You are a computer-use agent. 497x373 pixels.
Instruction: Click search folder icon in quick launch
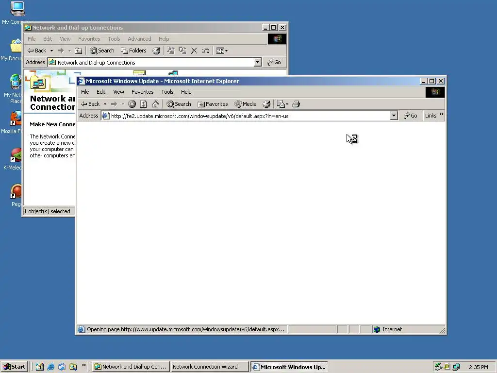pos(73,367)
